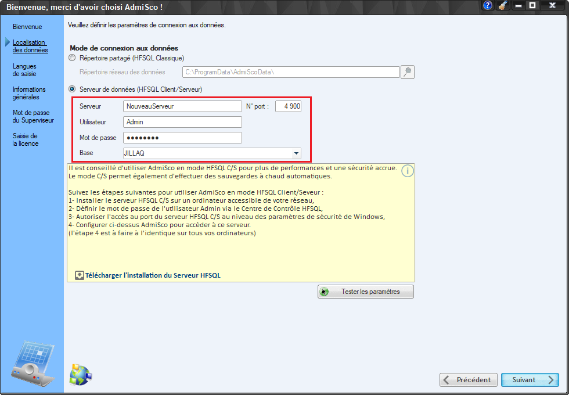Screen dimensions: 569x395
Task: Go back with Précédent button
Action: [468, 380]
